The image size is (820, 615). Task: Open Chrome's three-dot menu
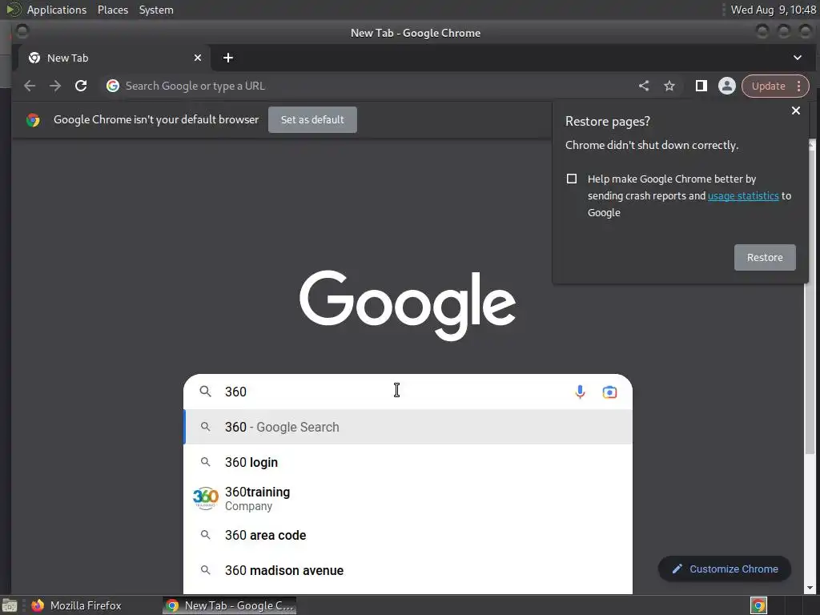(798, 86)
